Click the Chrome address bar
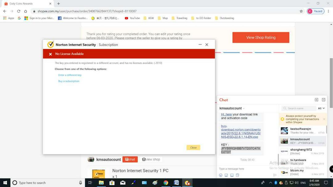This screenshot has height=187, width=333. 168,11
